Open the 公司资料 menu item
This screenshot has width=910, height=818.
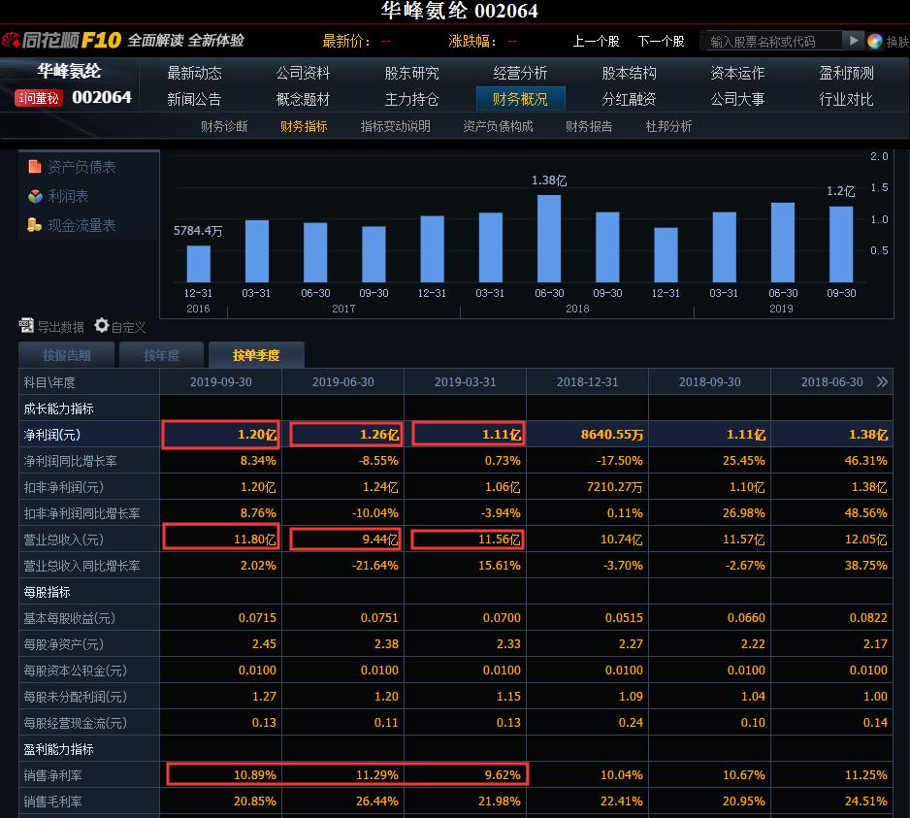[303, 73]
